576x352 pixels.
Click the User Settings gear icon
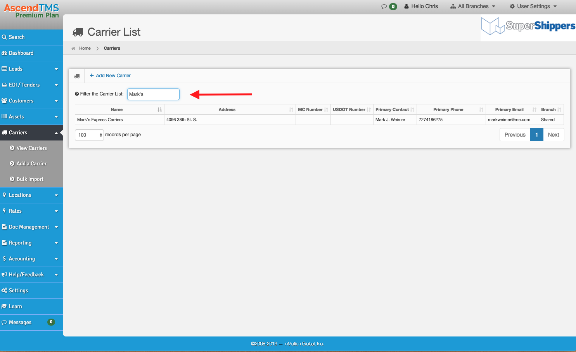click(x=512, y=6)
